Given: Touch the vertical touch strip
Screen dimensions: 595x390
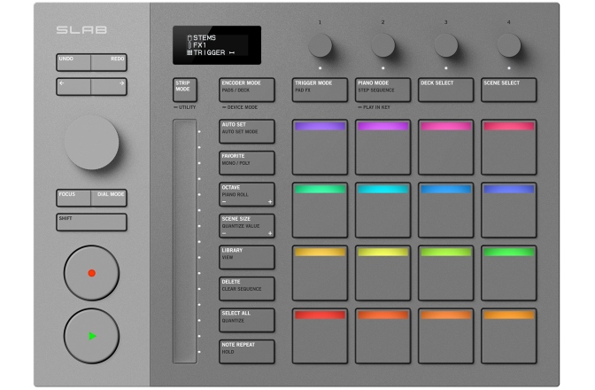Looking at the screenshot, I should tap(185, 241).
